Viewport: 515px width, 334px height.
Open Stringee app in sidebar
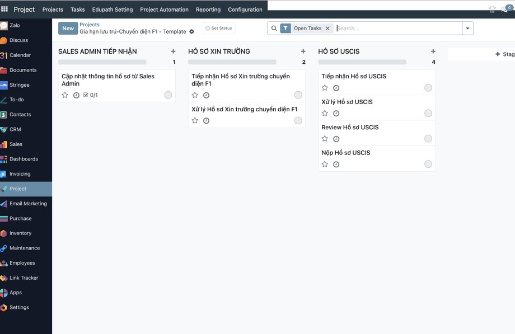coord(26,84)
